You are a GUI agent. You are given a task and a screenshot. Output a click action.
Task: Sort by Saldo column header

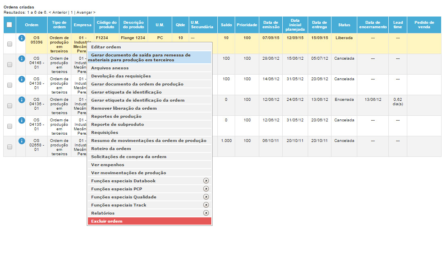click(226, 25)
